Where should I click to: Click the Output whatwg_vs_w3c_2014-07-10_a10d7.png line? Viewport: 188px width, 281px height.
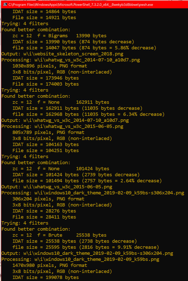tap(65, 120)
